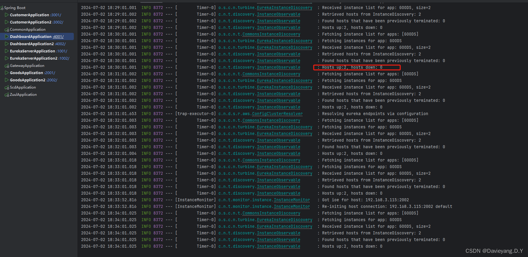
Task: Click the run icon beside DashboardApplication2
Action: [x=7, y=44]
